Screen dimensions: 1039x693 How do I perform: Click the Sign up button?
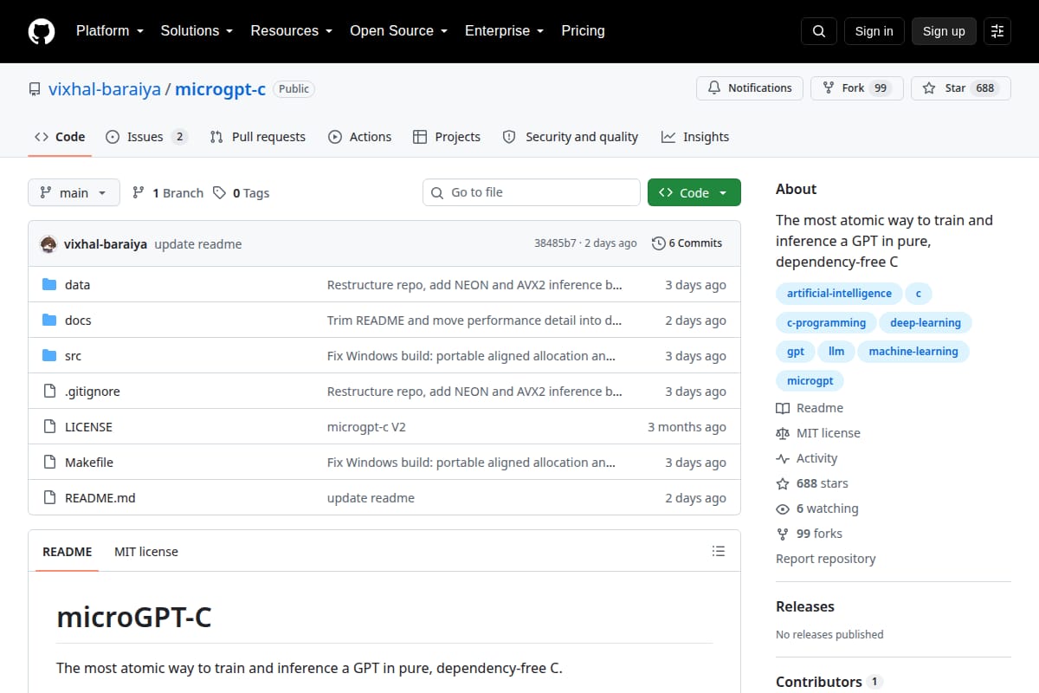944,31
